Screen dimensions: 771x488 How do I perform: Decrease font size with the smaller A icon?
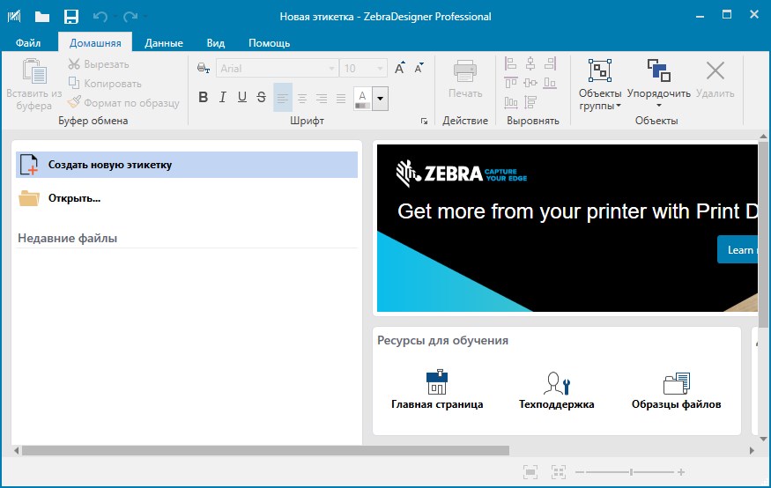[x=419, y=68]
